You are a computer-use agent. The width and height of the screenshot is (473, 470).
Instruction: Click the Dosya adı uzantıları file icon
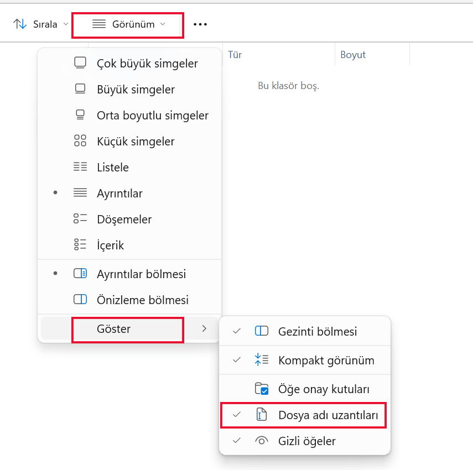pos(262,414)
